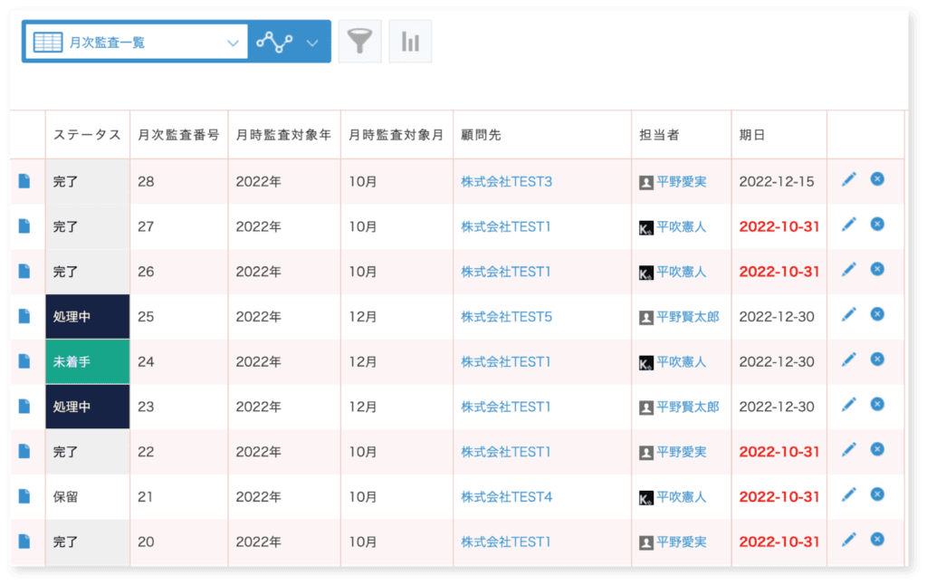Delete record 28 with the x icon
The image size is (927, 585).
(x=877, y=178)
